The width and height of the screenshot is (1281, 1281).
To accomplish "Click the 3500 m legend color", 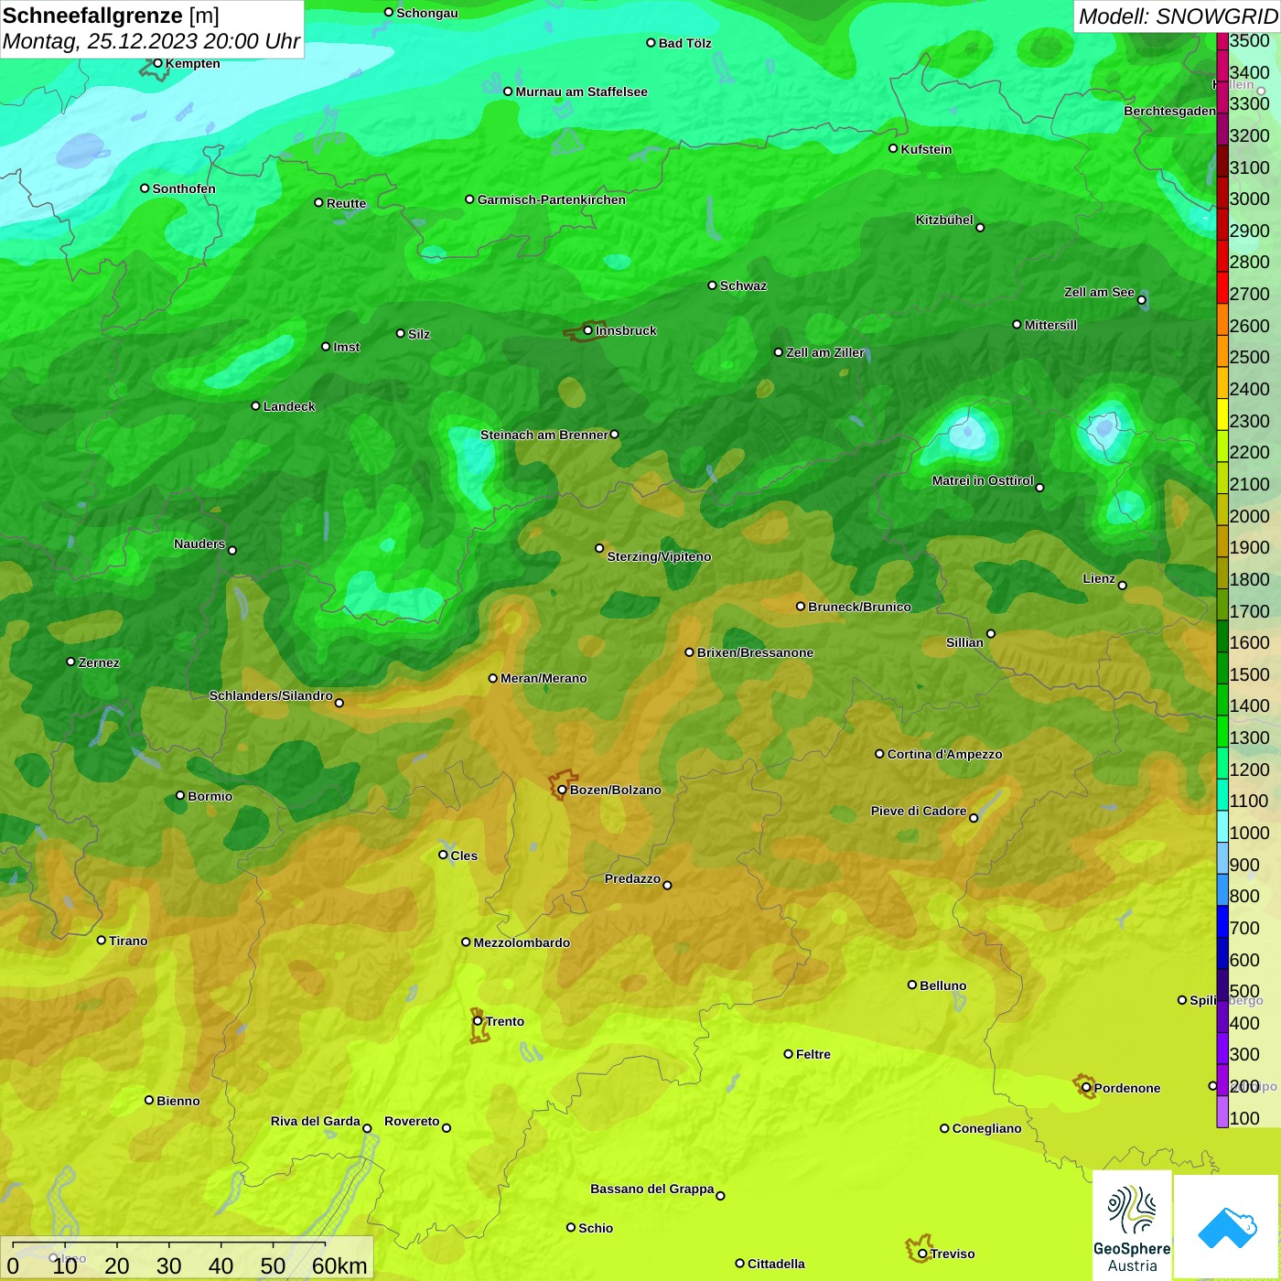I will 1222,40.
